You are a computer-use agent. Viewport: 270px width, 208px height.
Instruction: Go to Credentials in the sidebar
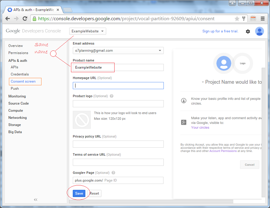[20, 74]
